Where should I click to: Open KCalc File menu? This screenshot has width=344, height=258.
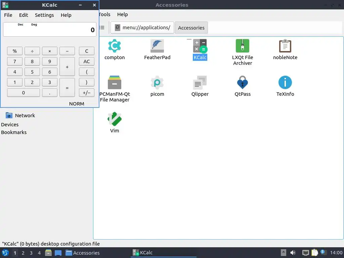tap(8, 15)
